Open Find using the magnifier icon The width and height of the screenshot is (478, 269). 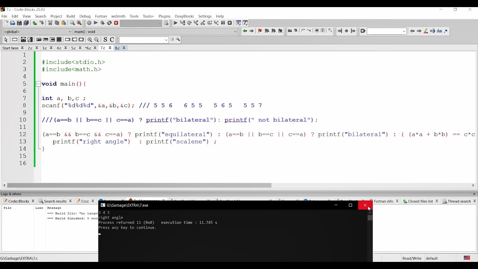click(72, 23)
